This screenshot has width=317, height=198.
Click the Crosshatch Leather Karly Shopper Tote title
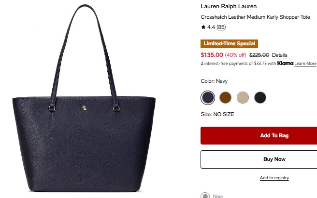[x=255, y=17]
